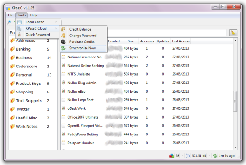Screen dimensions: 246x165
Task: Click inside the search input field
Action: [x=167, y=33]
